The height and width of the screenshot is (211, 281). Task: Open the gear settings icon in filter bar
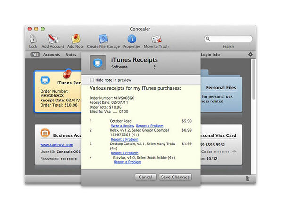pyautogui.click(x=250, y=54)
